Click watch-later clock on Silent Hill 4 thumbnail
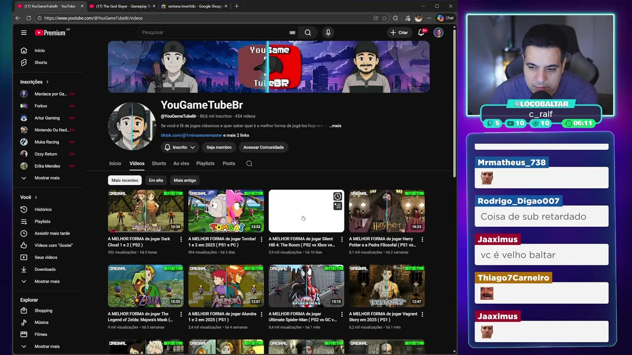 click(x=338, y=196)
